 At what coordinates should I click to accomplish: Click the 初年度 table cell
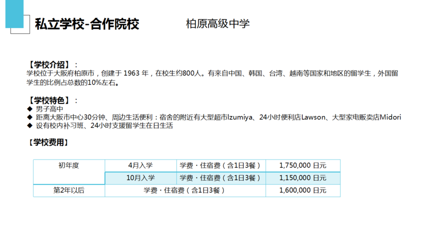tap(69, 172)
